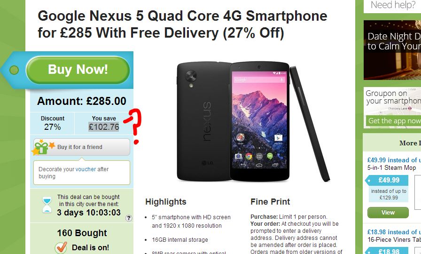Screen dimensions: 421x254
Task: Click the Nexus 5 phone image
Action: pyautogui.click(x=253, y=121)
